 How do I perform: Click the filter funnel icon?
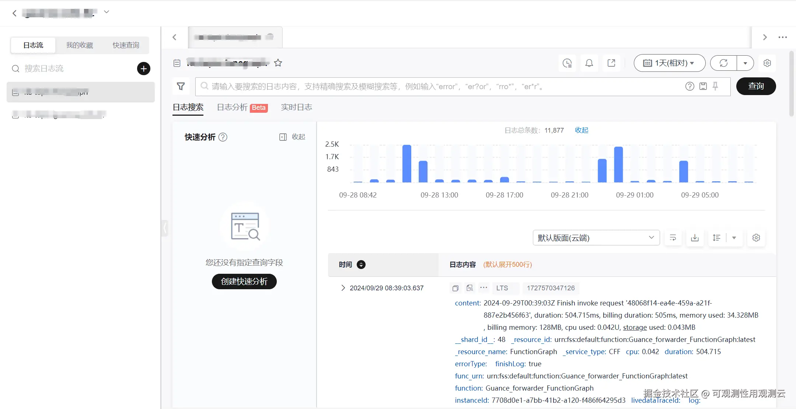181,86
